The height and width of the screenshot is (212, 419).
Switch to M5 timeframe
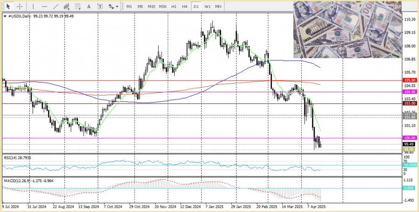[140, 7]
